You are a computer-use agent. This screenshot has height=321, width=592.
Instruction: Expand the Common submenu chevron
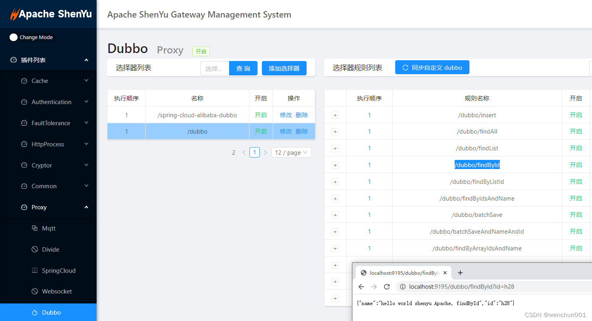click(x=86, y=186)
